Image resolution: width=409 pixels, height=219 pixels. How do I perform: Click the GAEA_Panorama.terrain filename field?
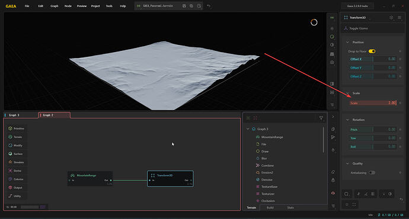tap(158, 6)
